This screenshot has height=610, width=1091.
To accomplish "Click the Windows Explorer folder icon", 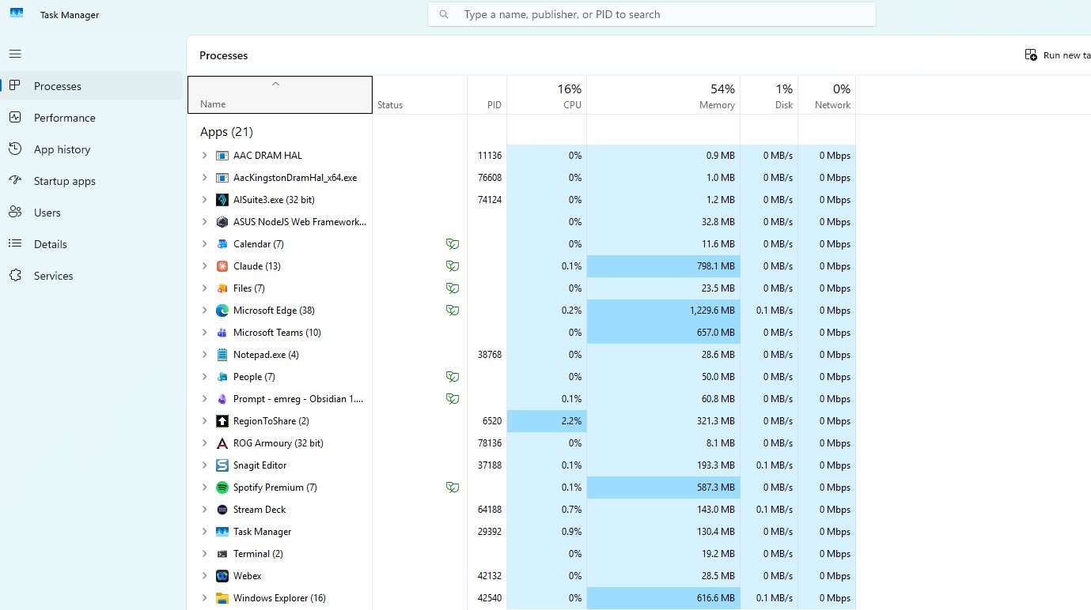I will click(222, 598).
